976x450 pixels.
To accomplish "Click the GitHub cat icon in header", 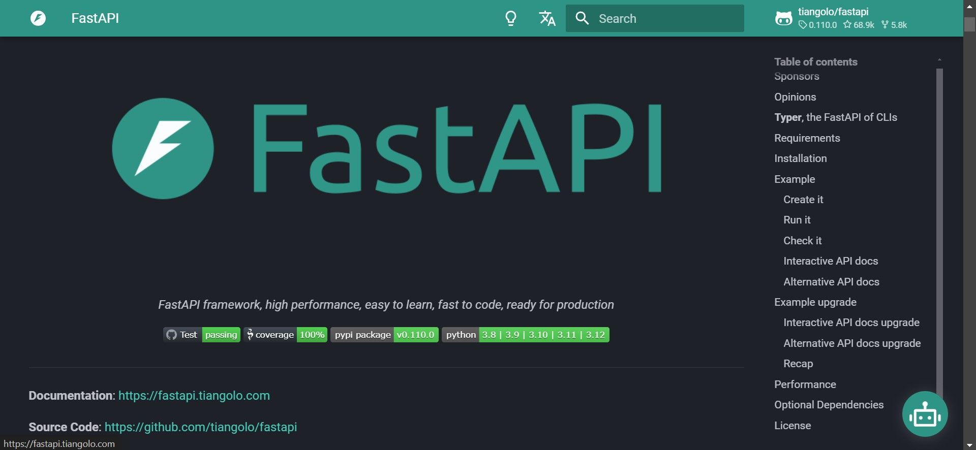I will click(x=783, y=18).
